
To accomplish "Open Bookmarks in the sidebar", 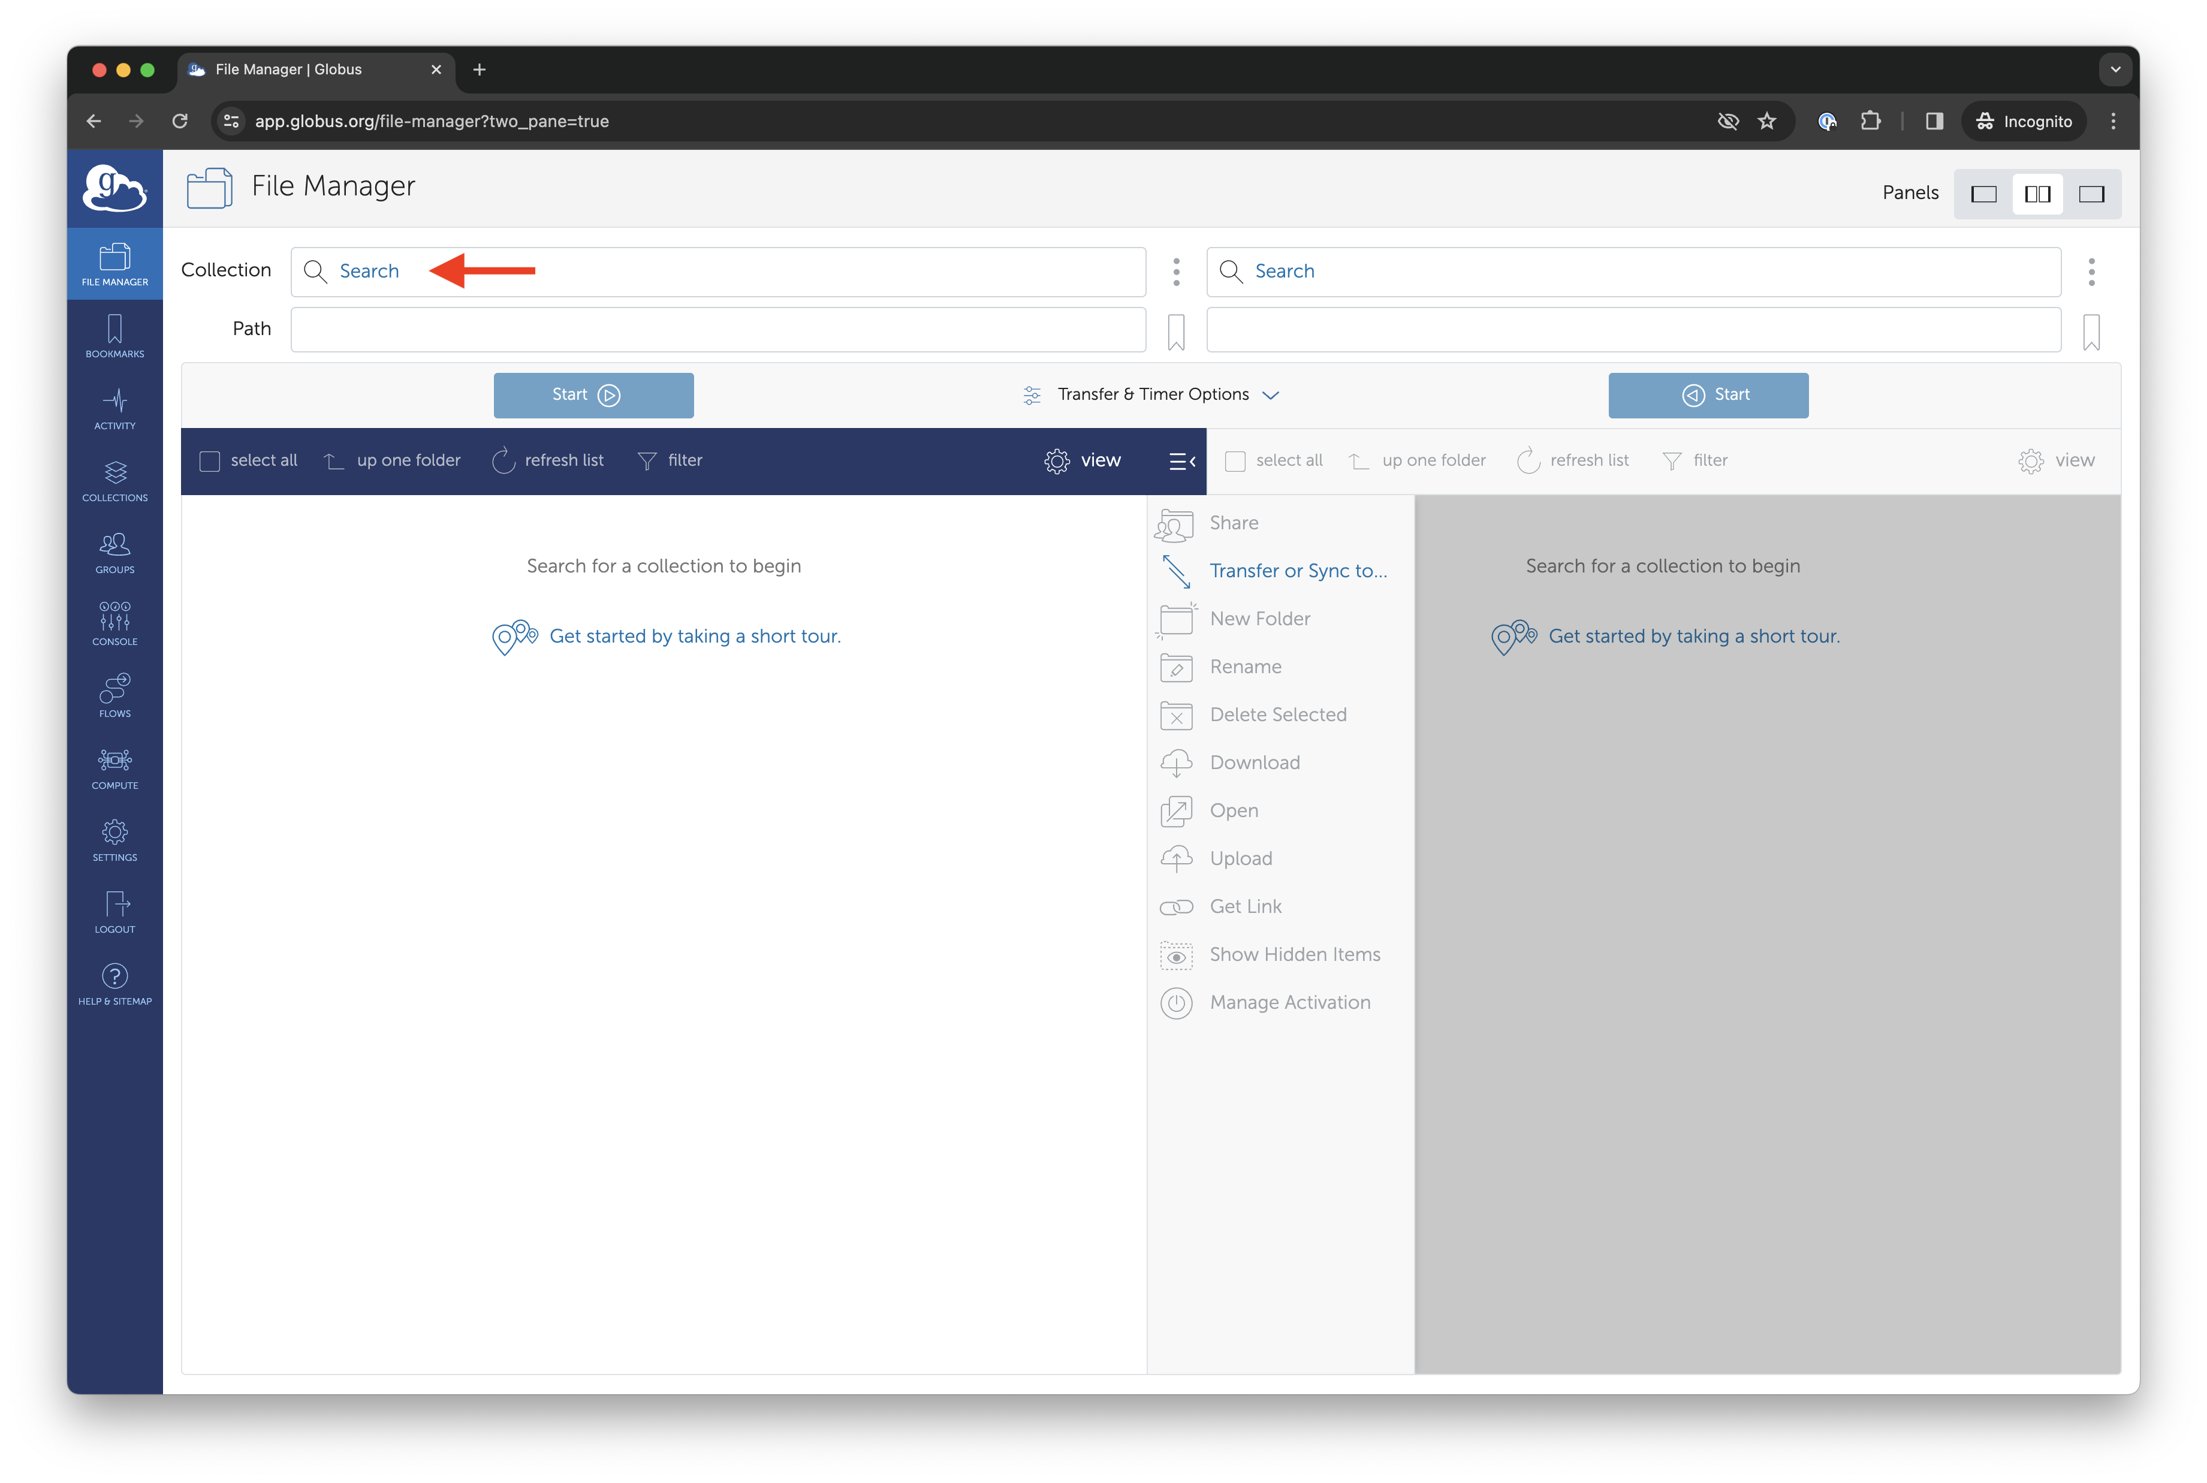I will [114, 336].
